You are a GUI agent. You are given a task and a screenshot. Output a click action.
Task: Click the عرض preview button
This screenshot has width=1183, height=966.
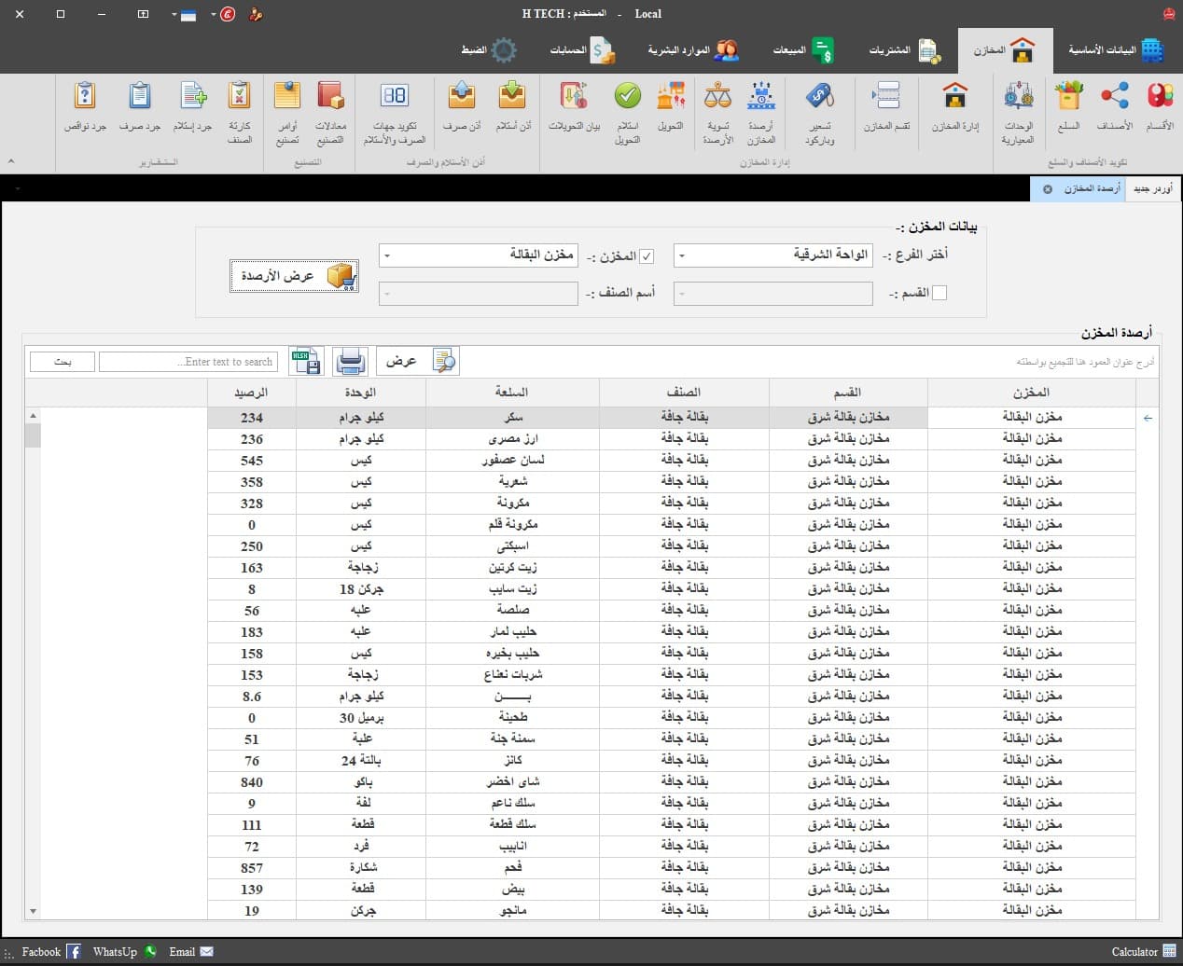[418, 361]
